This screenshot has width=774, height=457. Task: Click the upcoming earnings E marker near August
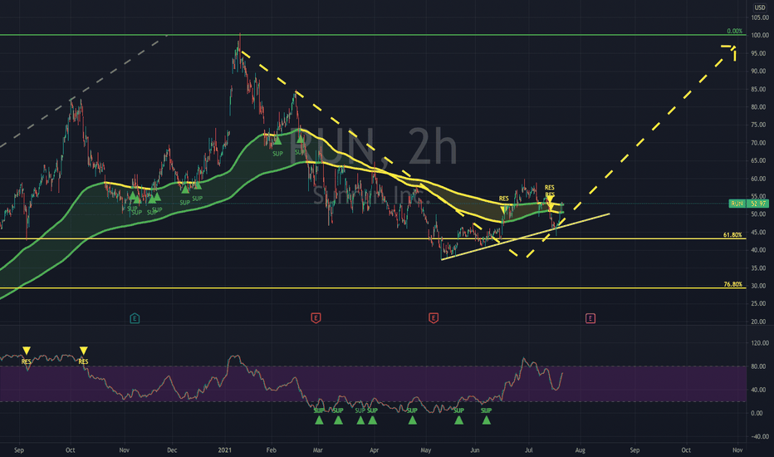coord(590,318)
